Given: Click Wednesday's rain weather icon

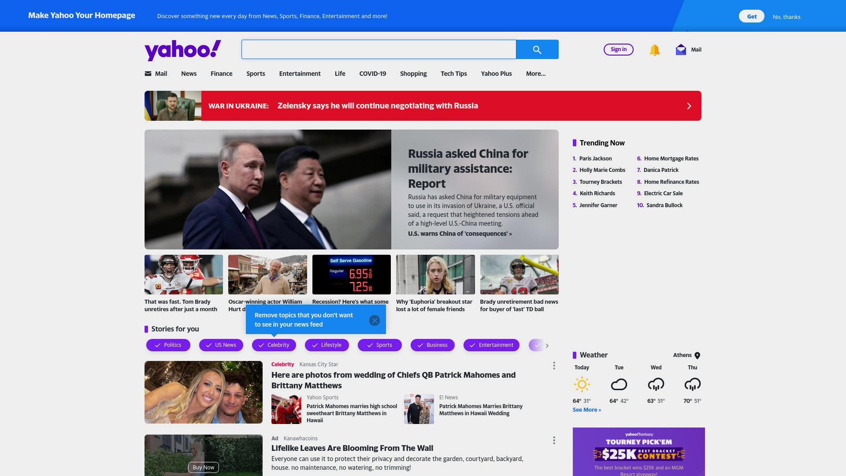Looking at the screenshot, I should tap(656, 384).
